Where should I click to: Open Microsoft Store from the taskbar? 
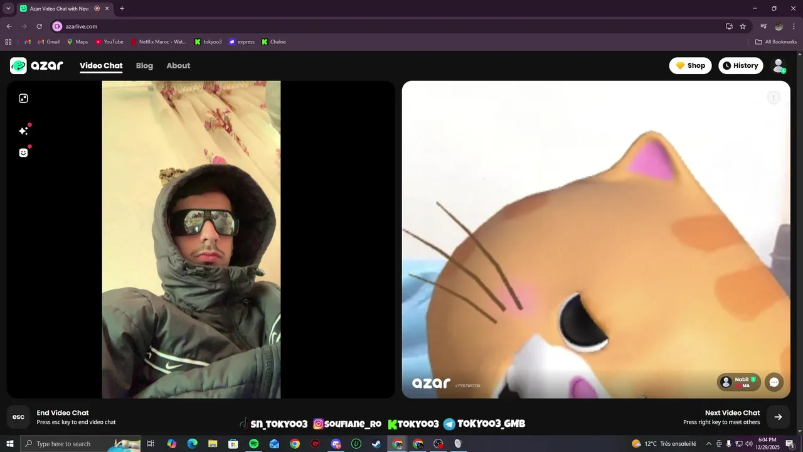(x=233, y=444)
